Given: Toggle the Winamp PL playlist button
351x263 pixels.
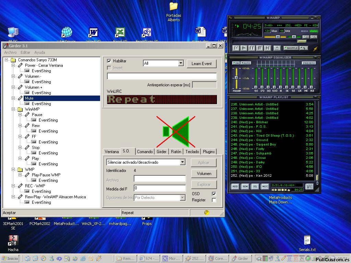Looking at the screenshot, I should [x=314, y=37].
